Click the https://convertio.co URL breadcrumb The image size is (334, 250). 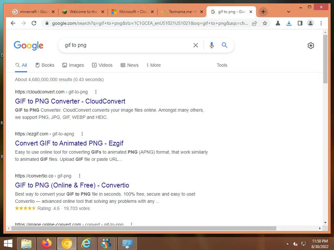pos(43,176)
